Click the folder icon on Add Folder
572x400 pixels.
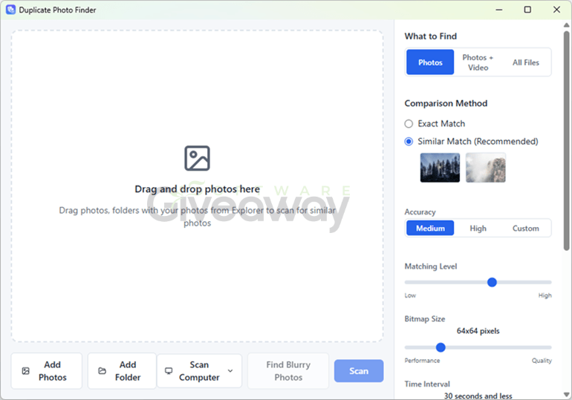pos(103,371)
